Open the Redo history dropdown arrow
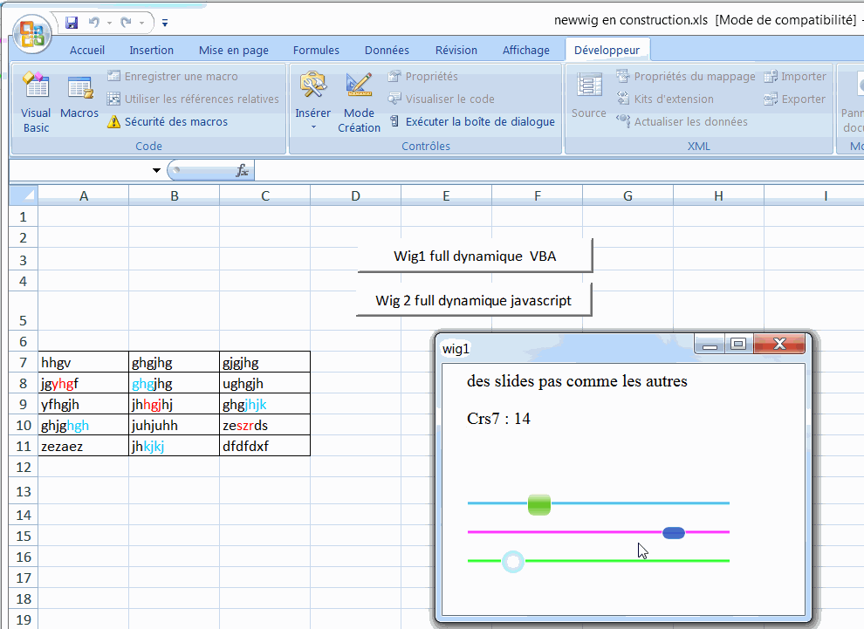Image resolution: width=864 pixels, height=629 pixels. 142,23
